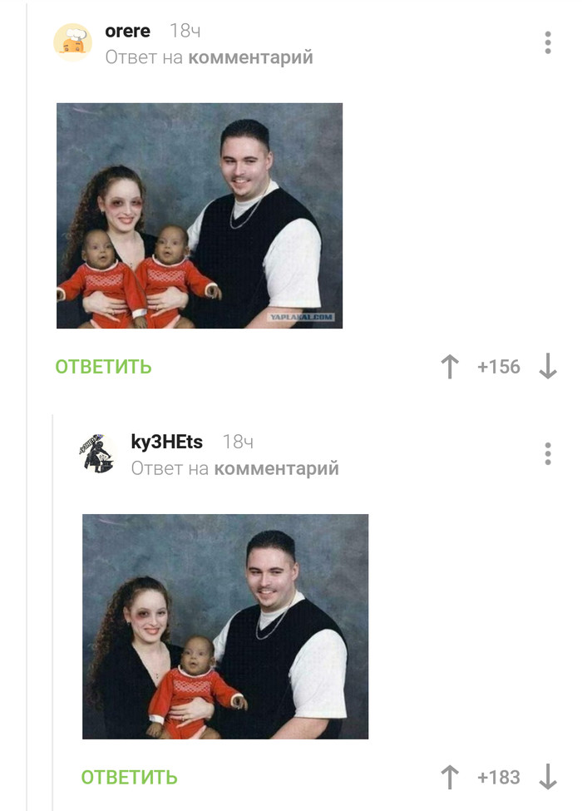This screenshot has height=811, width=582.
Task: Open more options for the ky3HEts comment
Action: click(x=548, y=453)
